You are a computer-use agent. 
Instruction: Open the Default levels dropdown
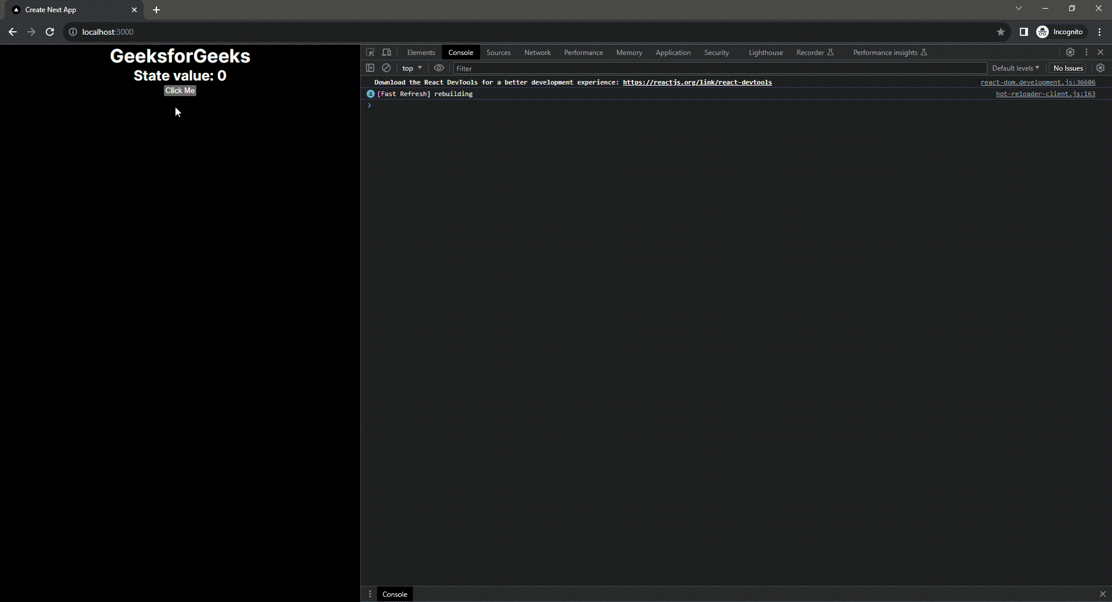(x=1015, y=68)
